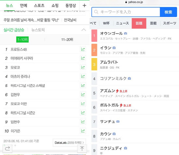This screenshot has width=179, height=155.
Task: Open the 프로듀스48 keyword
Action: pyautogui.click(x=19, y=49)
